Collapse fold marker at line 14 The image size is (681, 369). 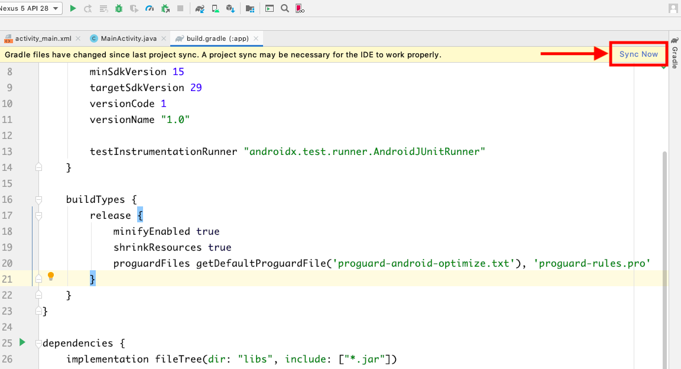coord(38,167)
